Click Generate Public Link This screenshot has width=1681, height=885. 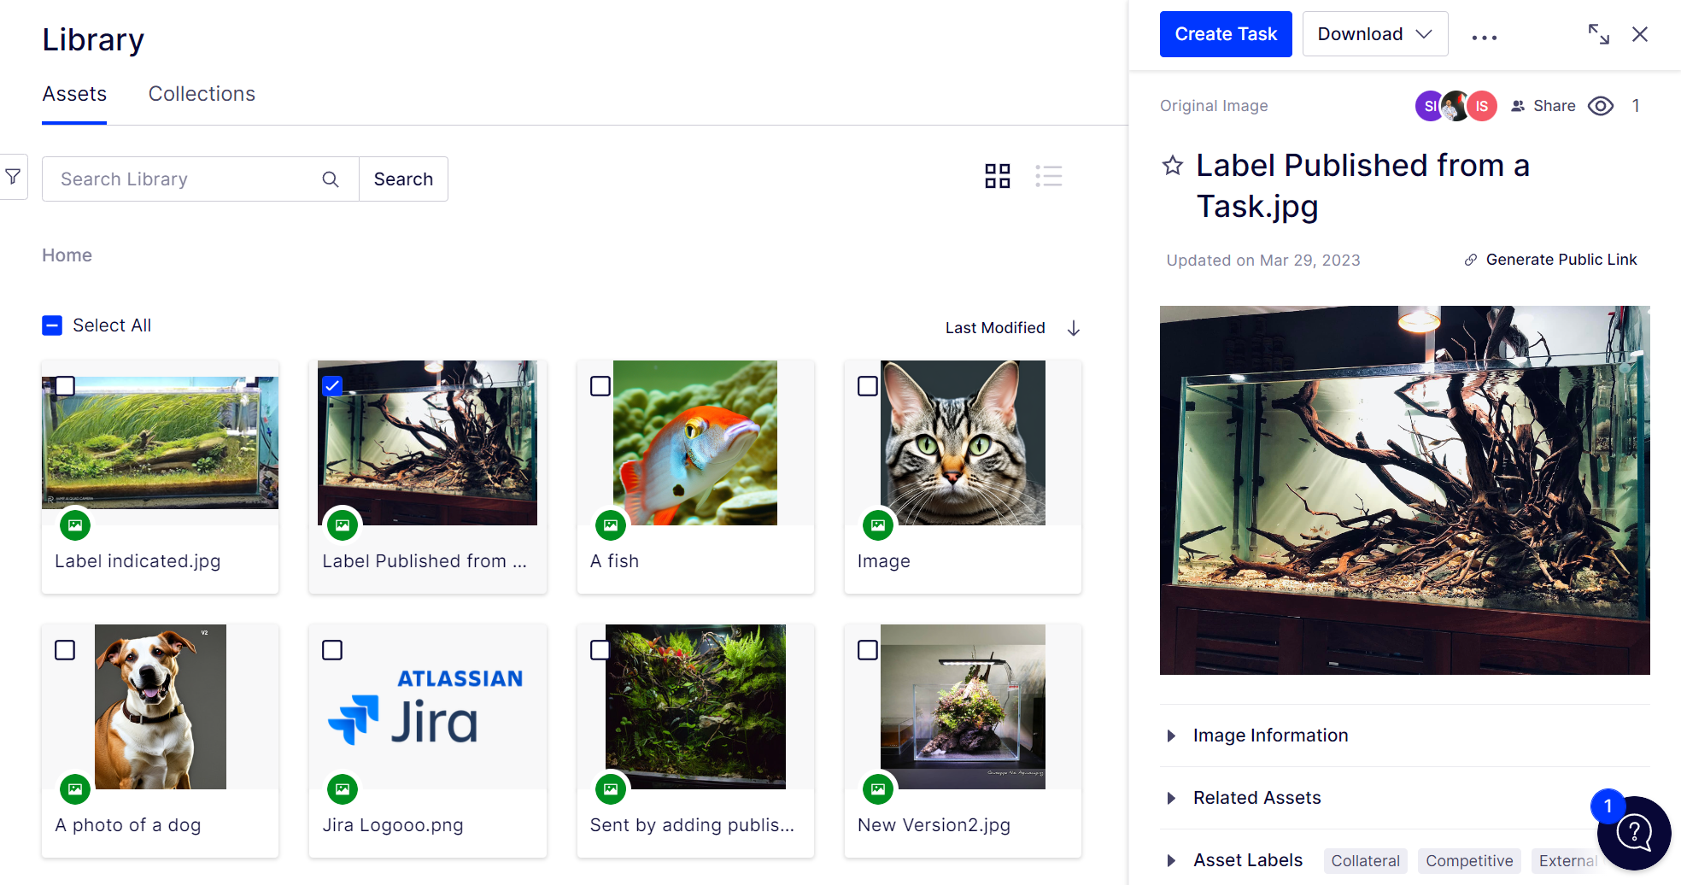coord(1560,260)
